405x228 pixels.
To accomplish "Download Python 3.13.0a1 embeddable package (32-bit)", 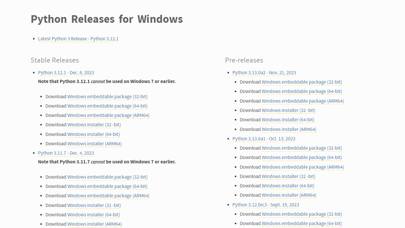I will [x=302, y=148].
